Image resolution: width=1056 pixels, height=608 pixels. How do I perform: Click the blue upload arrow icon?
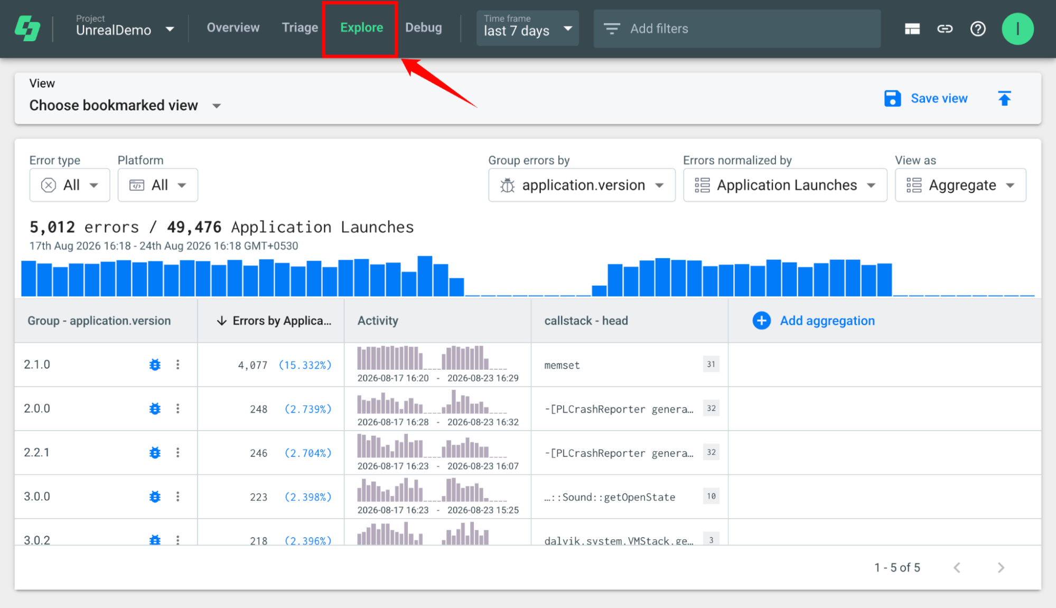coord(1004,98)
